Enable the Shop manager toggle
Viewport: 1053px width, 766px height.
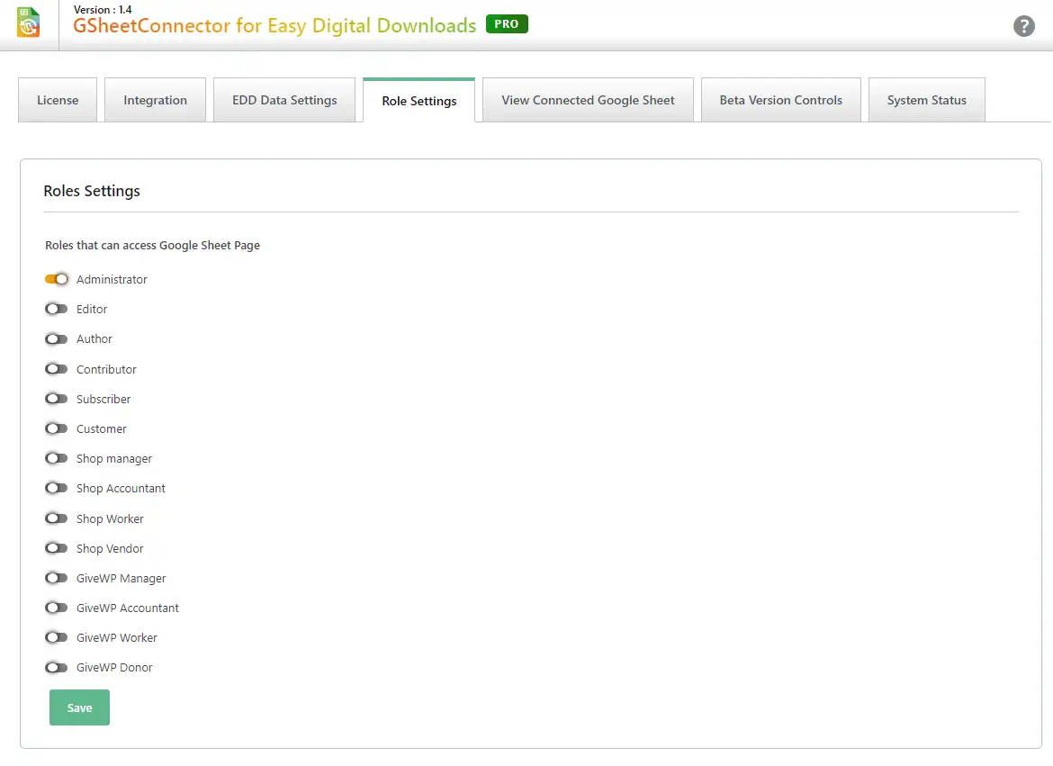pyautogui.click(x=57, y=458)
